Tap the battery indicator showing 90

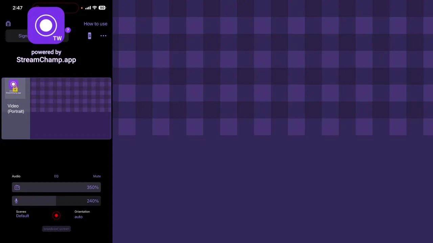102,8
